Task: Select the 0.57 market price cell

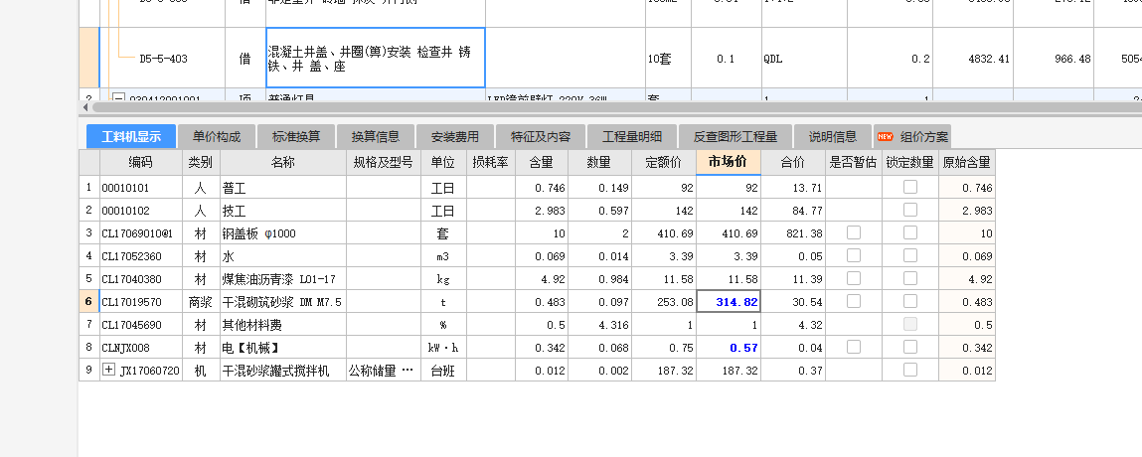Action: (x=730, y=348)
